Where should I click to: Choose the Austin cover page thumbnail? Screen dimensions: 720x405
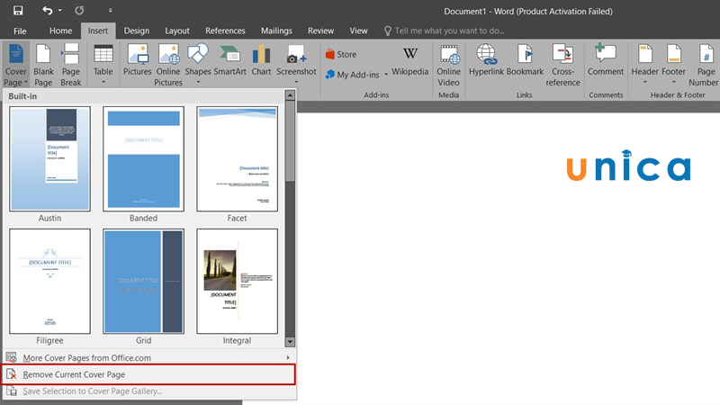click(x=50, y=159)
